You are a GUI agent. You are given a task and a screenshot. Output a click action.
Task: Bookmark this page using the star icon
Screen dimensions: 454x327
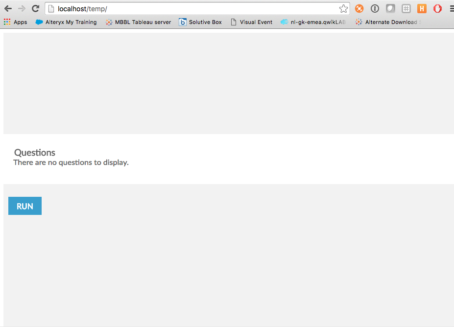343,8
